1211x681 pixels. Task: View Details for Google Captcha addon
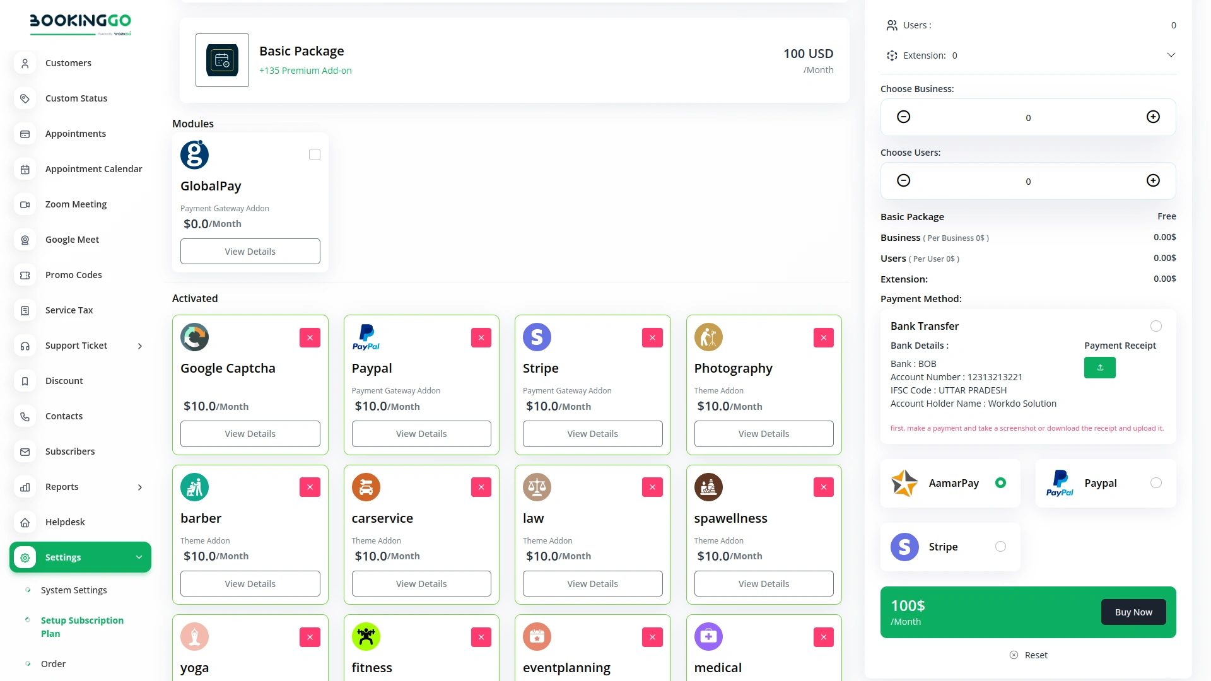(250, 433)
